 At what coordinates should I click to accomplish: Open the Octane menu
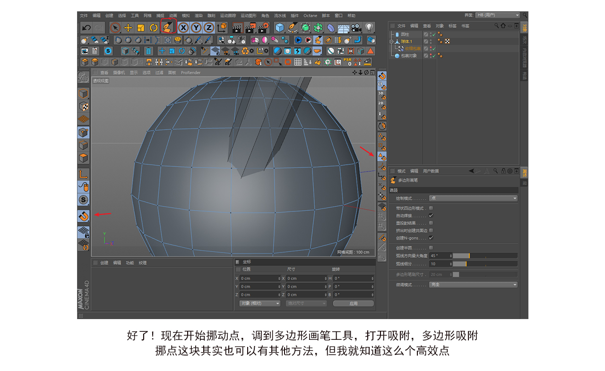tap(311, 16)
